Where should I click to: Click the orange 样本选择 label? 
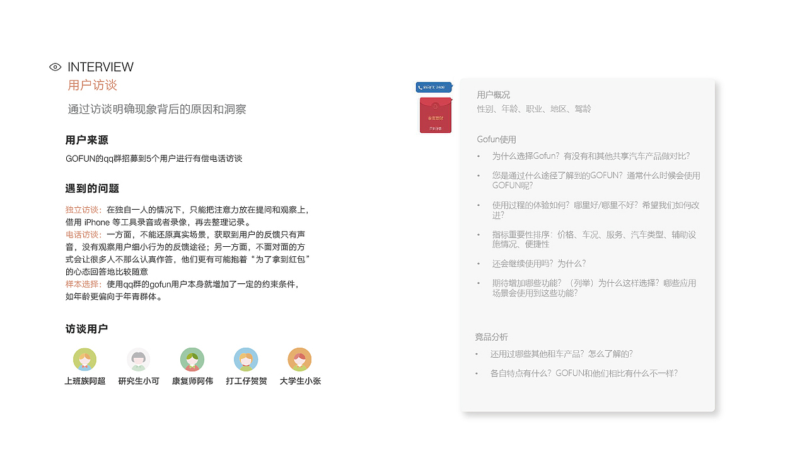(x=84, y=284)
